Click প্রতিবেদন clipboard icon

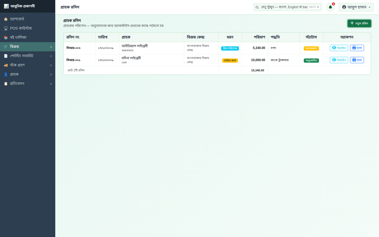tap(6, 84)
